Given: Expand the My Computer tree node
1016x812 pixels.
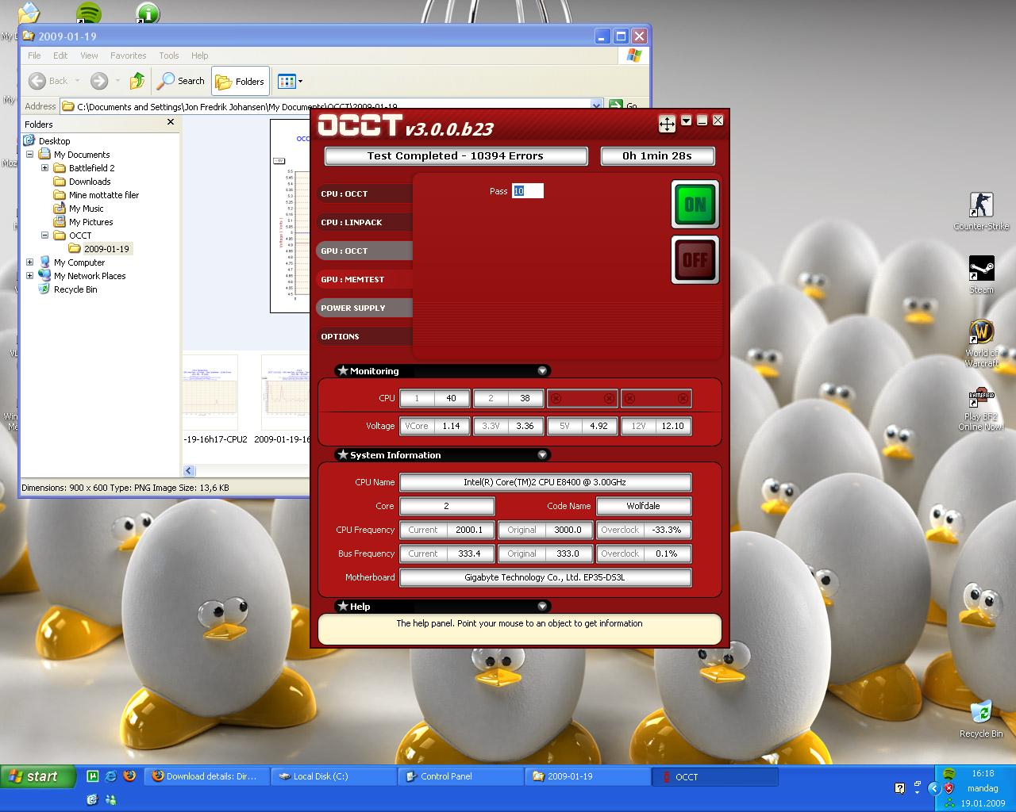Looking at the screenshot, I should [30, 262].
